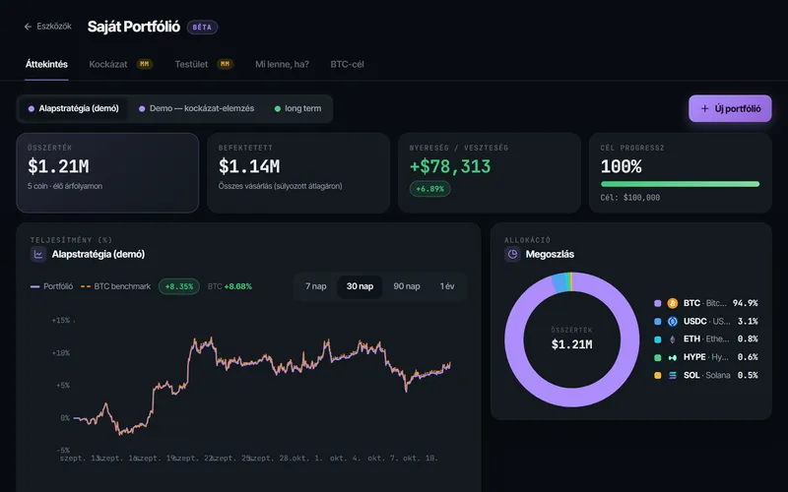The width and height of the screenshot is (788, 492).
Task: Click the +6.89% profit badge
Action: [x=430, y=189]
